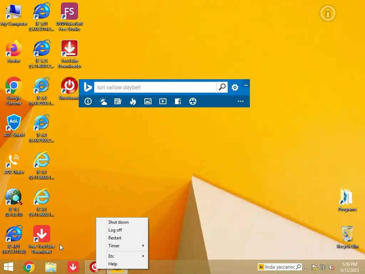Screen dimensions: 365x274
Task: Open IE 5.55 desktop shortcut
Action: 41,54
